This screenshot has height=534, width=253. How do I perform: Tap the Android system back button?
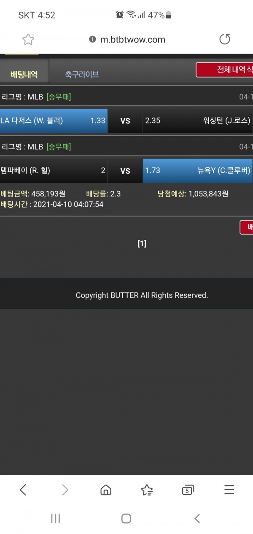[197, 518]
